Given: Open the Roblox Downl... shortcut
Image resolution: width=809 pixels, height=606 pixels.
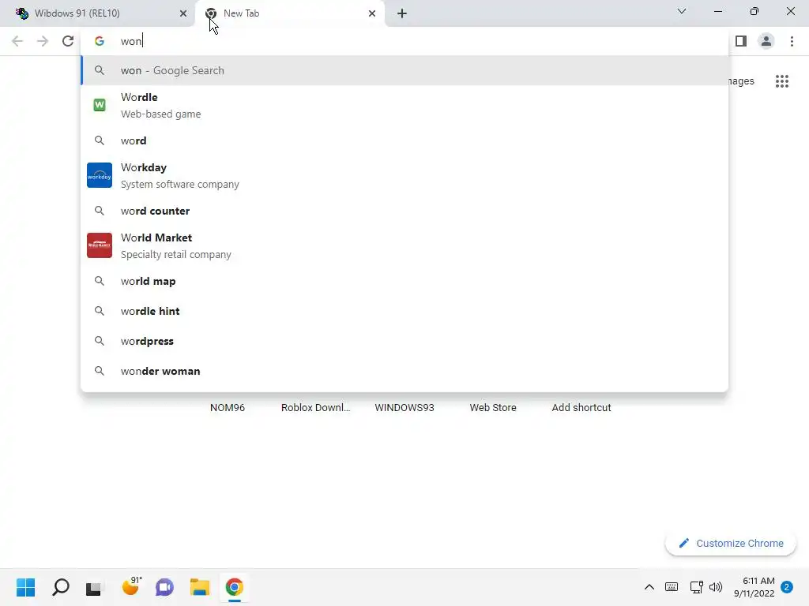Looking at the screenshot, I should (x=316, y=408).
